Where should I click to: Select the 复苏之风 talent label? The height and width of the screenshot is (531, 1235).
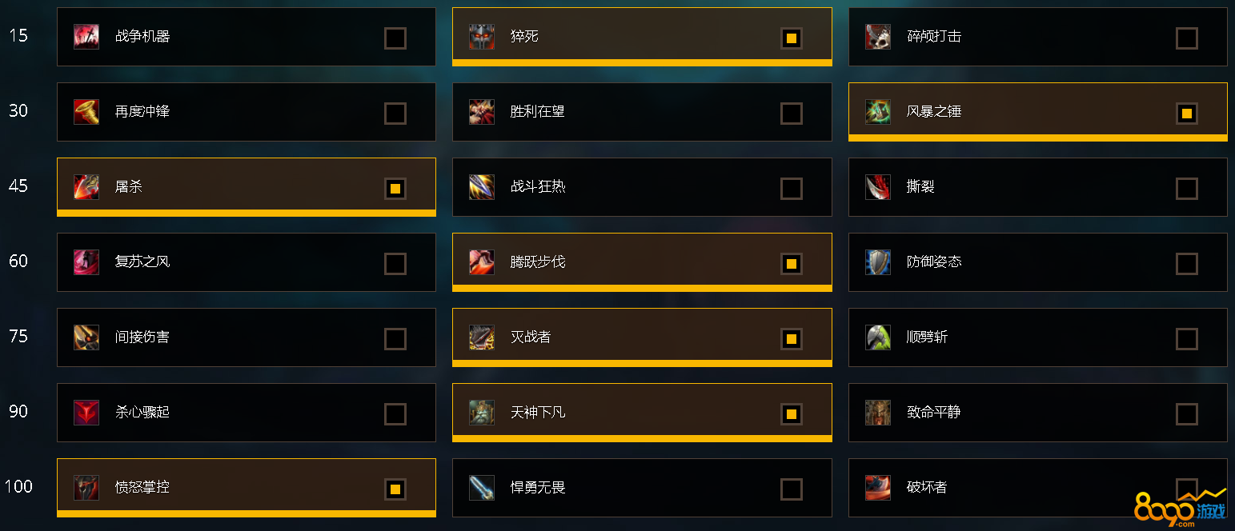(142, 262)
